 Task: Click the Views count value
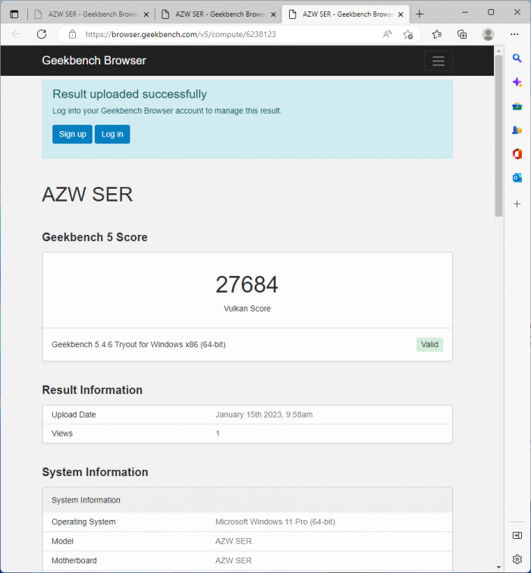pyautogui.click(x=217, y=434)
